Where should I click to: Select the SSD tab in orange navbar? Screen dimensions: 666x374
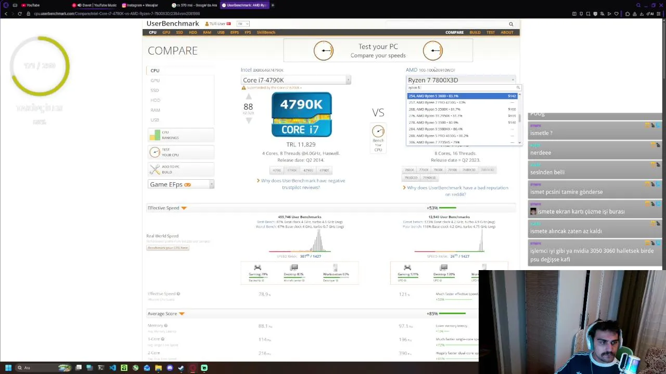(180, 32)
